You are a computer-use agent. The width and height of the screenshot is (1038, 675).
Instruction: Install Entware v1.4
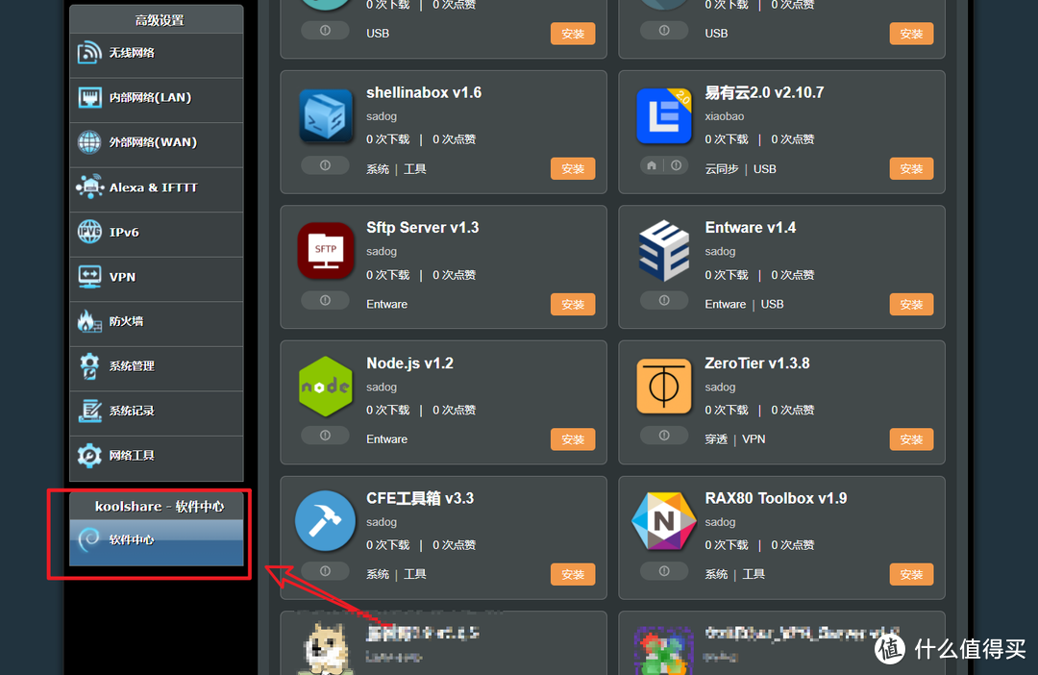click(911, 304)
